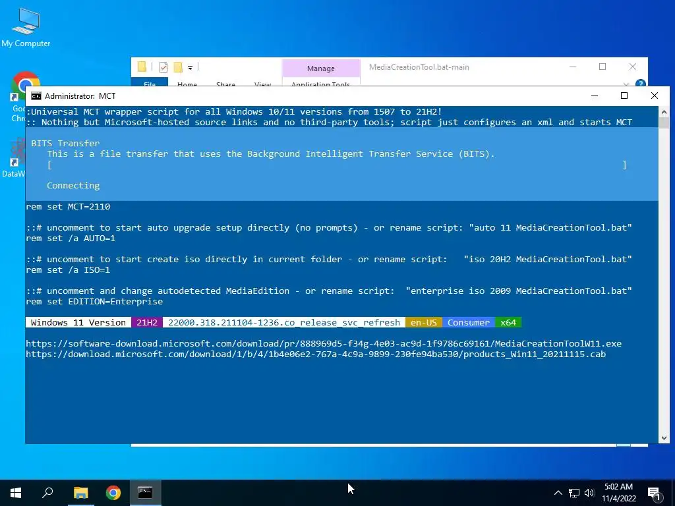This screenshot has width=675, height=506.
Task: Expand the Quick Access Toolbar dropdown arrow
Action: coord(190,68)
